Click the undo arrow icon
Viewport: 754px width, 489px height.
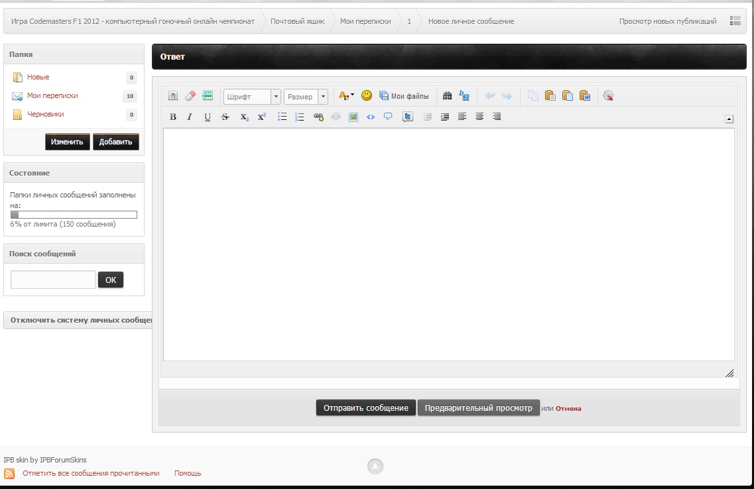(490, 95)
